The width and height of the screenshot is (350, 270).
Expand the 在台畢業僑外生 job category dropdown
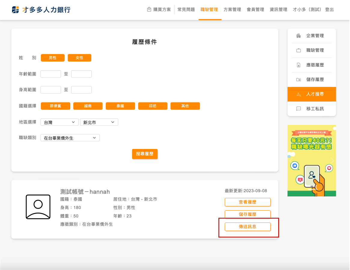pos(70,138)
